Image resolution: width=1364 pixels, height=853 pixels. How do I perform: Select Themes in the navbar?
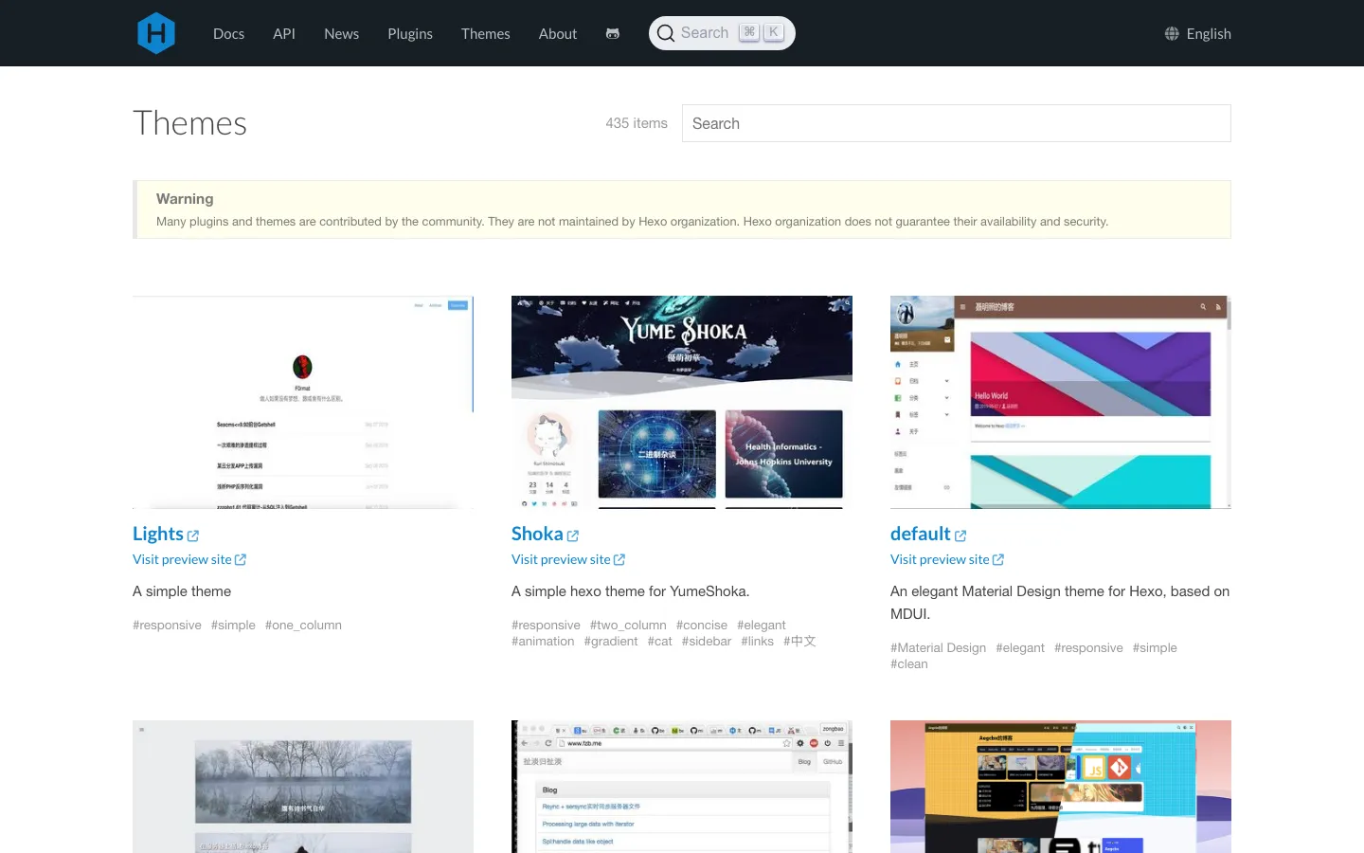(x=485, y=33)
